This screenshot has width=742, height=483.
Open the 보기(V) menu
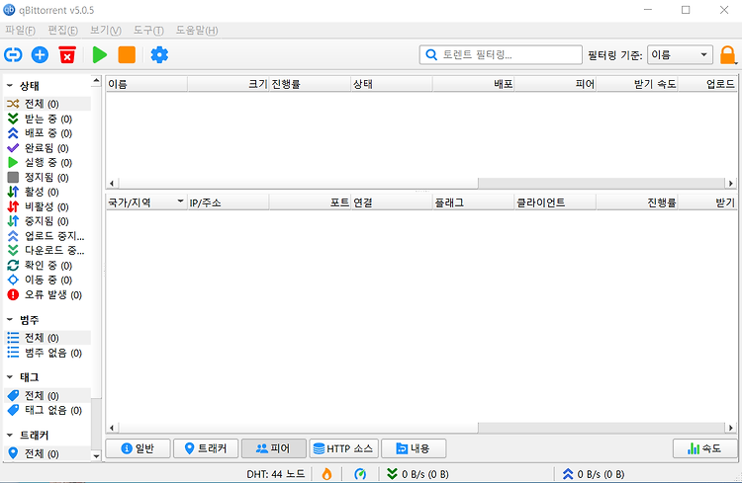tap(106, 31)
